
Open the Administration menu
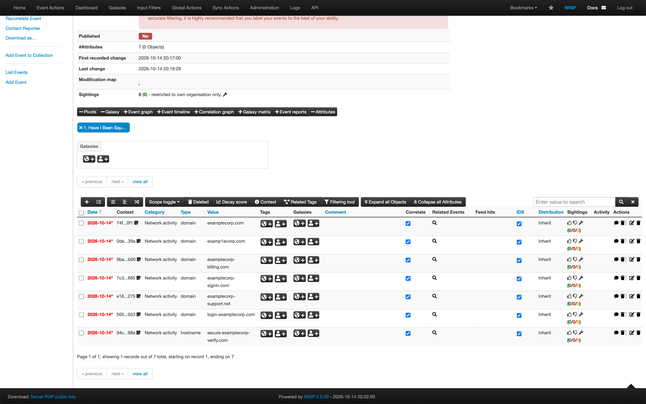264,8
